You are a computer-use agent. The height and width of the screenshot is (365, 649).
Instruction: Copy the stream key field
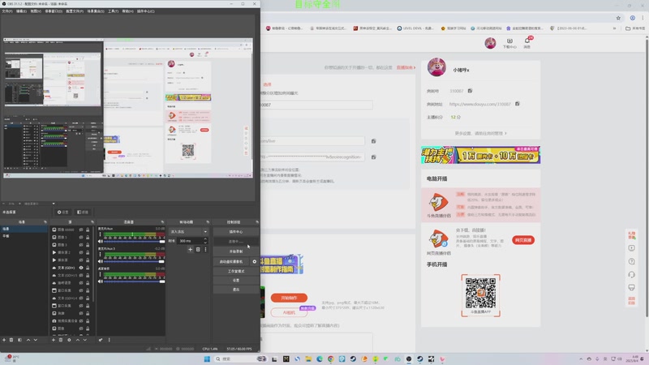click(x=374, y=157)
